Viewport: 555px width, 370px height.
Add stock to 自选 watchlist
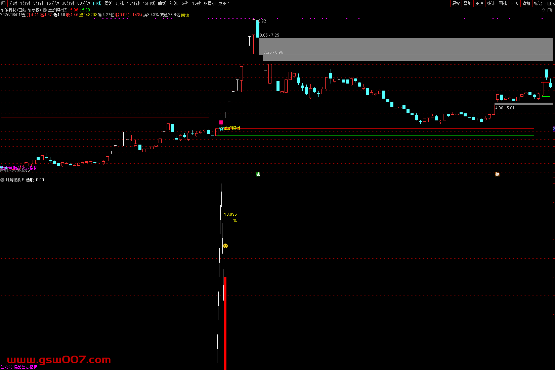pos(550,3)
